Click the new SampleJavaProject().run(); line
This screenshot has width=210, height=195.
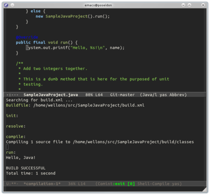coord(72,16)
